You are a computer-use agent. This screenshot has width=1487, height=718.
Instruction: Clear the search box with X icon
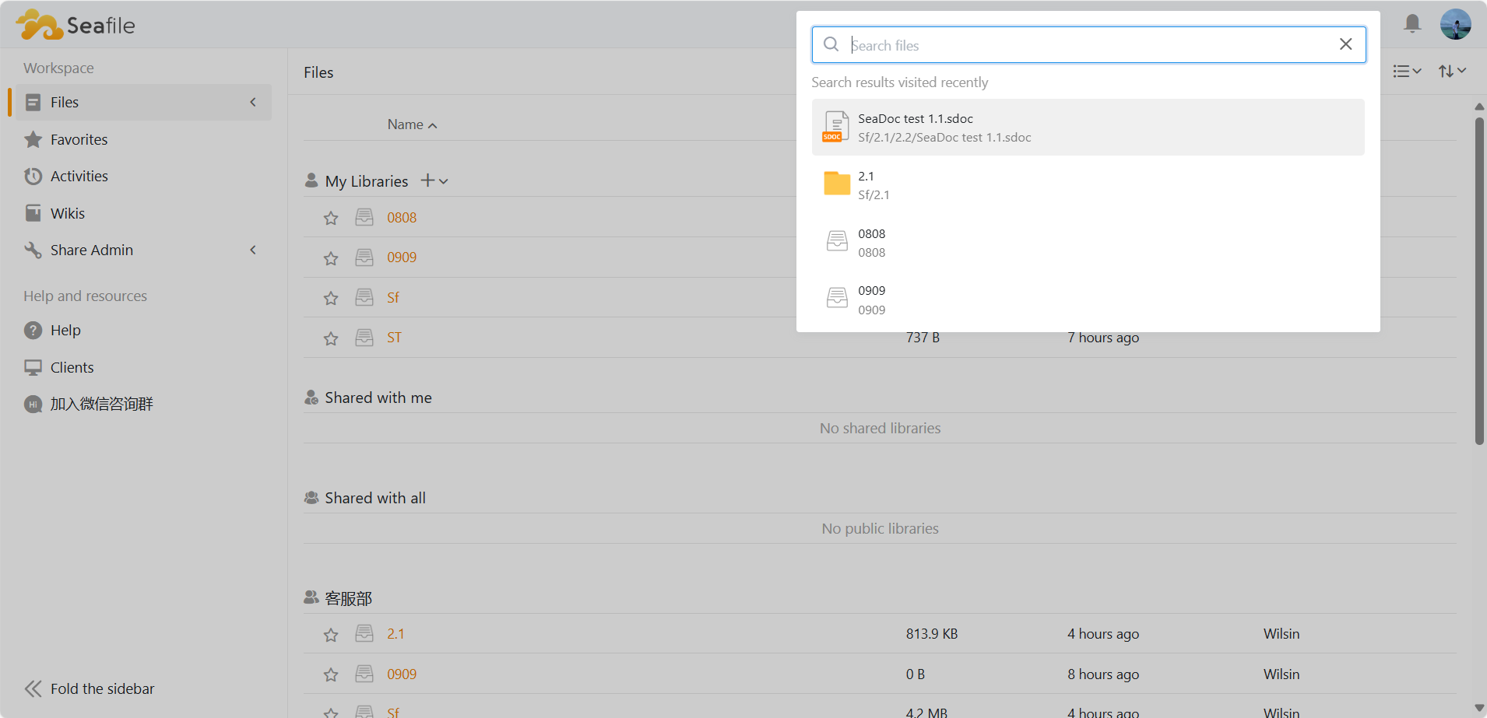coord(1345,44)
